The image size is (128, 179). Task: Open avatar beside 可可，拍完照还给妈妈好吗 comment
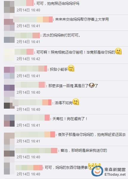9,7
